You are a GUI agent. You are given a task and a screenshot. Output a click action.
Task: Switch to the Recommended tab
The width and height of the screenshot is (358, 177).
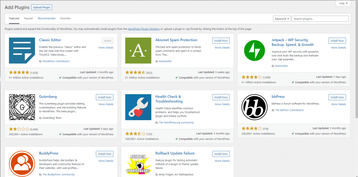coord(46,18)
